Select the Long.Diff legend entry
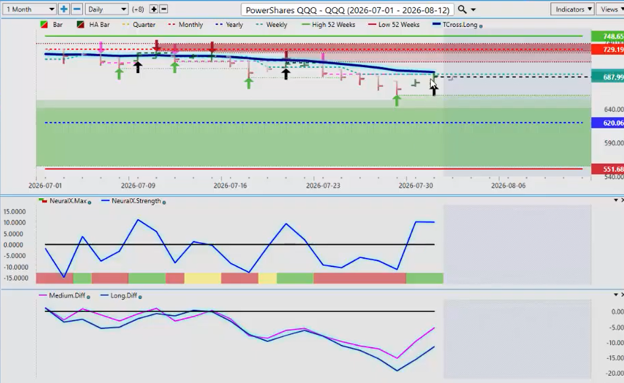Screen dimensions: 624x383 click(119, 295)
